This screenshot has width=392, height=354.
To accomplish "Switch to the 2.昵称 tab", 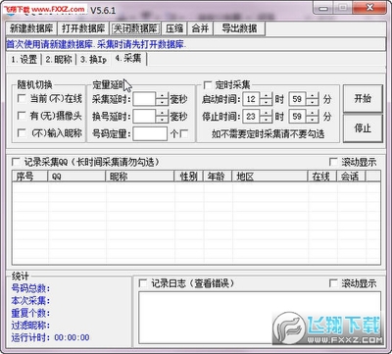I will [59, 60].
